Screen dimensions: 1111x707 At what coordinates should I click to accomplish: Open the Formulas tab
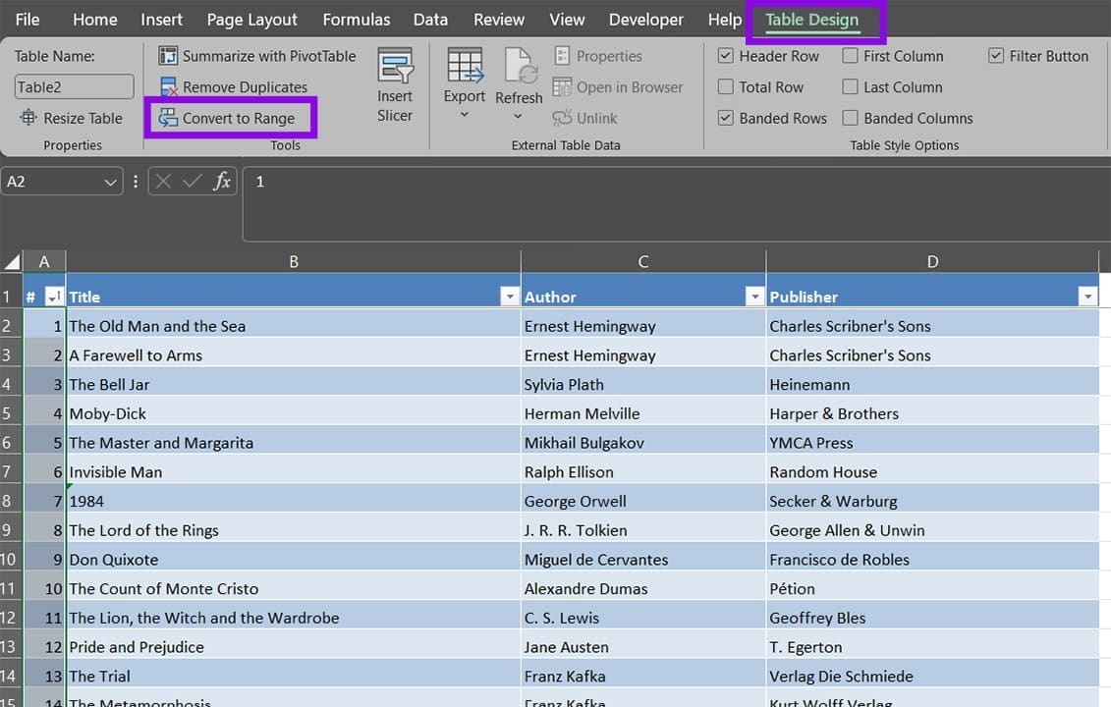click(357, 20)
